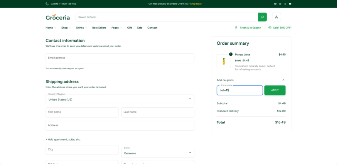Click 'You are currently checking out as a guest.'
The image size is (337, 164).
[65, 69]
